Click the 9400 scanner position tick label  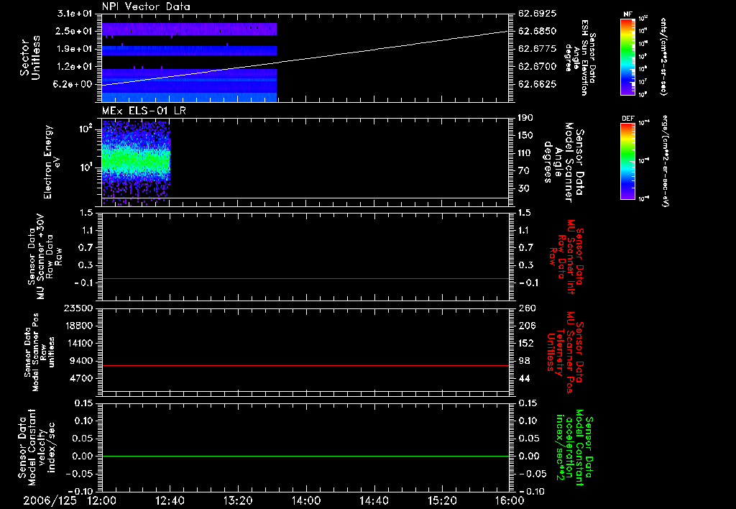[82, 361]
